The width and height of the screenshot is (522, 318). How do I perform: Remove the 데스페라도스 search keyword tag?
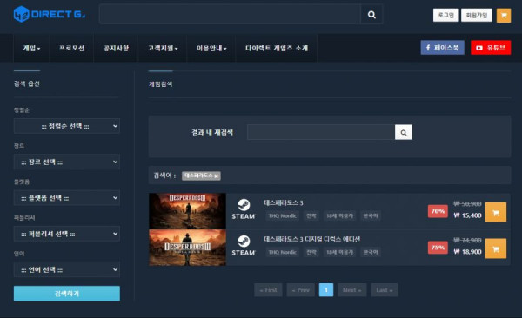216,176
